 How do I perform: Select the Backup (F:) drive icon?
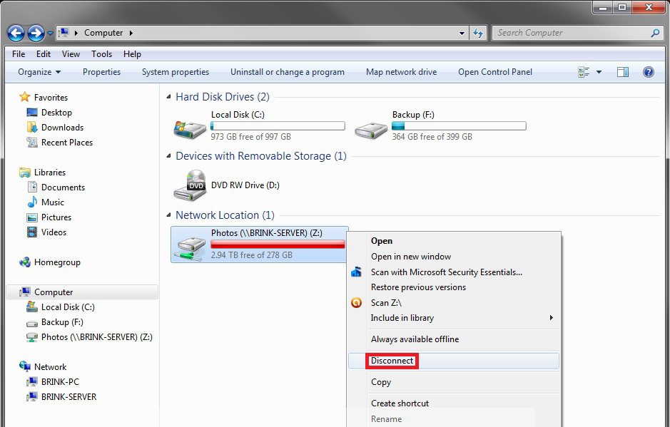point(371,129)
